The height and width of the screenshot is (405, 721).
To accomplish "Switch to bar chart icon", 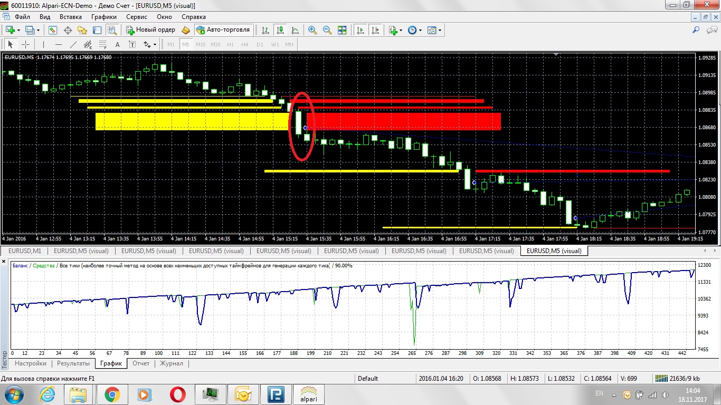I will point(265,30).
